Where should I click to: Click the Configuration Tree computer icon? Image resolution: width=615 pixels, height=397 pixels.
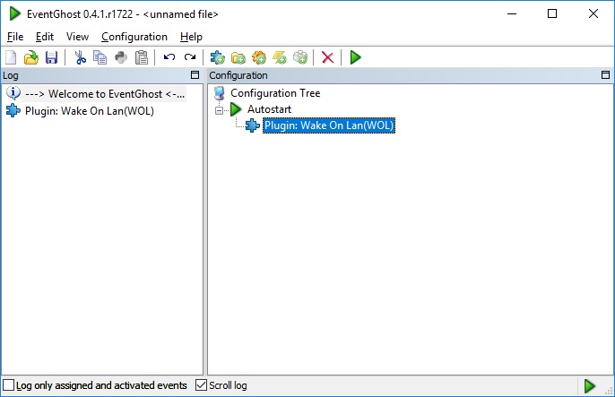220,93
